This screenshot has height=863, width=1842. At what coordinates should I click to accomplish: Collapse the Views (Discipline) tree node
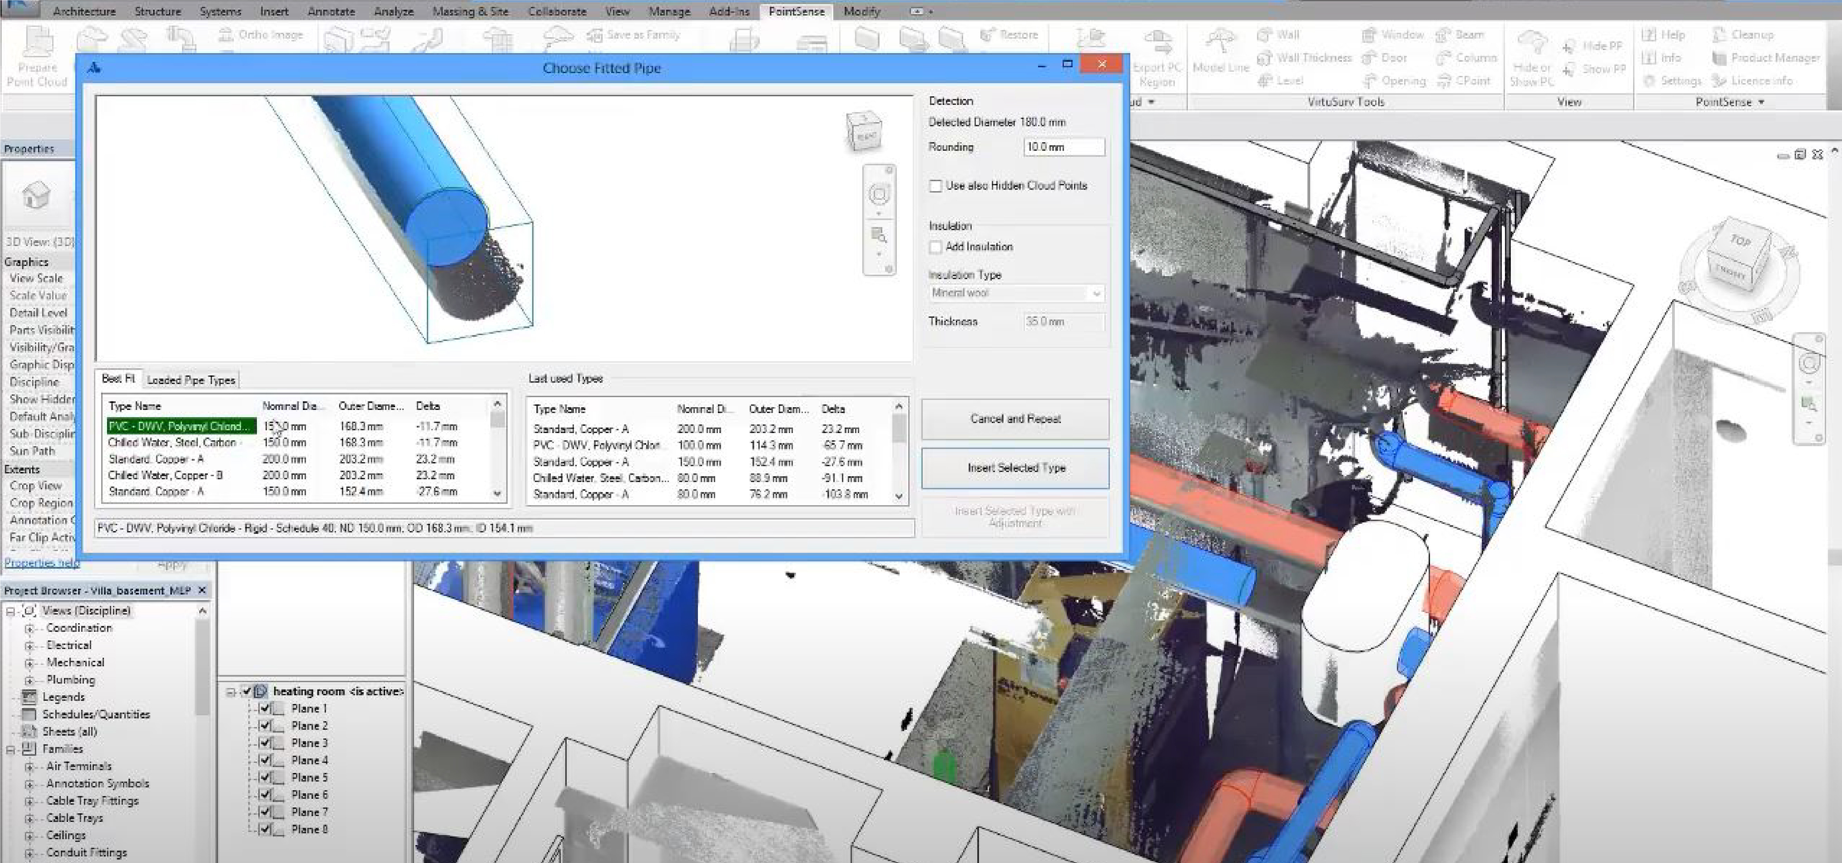coord(11,611)
